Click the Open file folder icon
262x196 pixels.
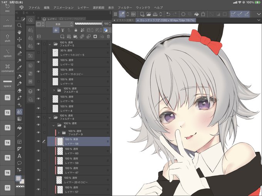tap(149, 14)
